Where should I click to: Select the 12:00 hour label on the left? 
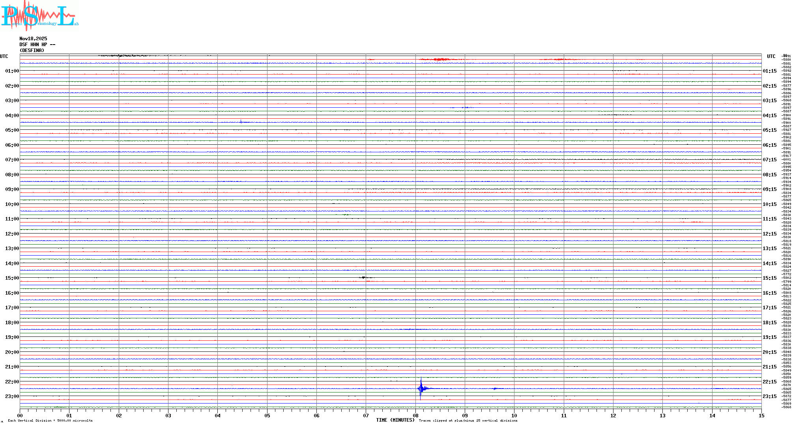pos(12,234)
